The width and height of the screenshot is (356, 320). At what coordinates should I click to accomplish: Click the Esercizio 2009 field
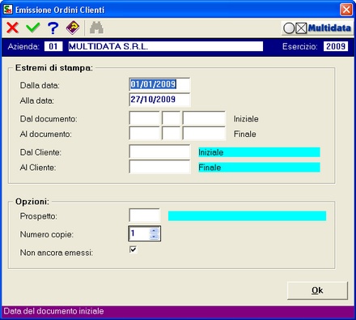coord(336,46)
